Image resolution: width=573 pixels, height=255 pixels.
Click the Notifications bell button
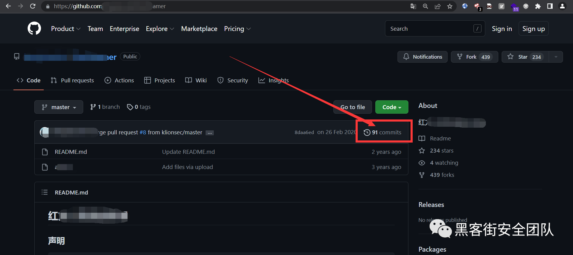click(x=422, y=57)
